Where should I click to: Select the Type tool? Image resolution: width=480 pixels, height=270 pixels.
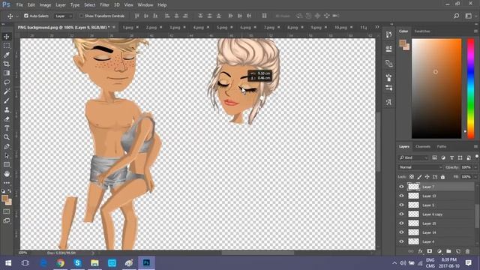click(x=7, y=128)
